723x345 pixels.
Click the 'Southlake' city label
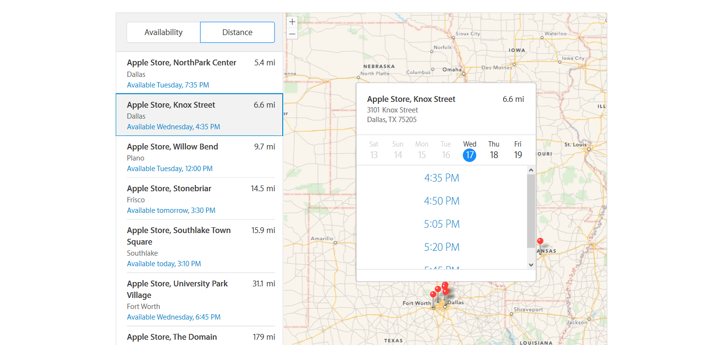coord(142,253)
